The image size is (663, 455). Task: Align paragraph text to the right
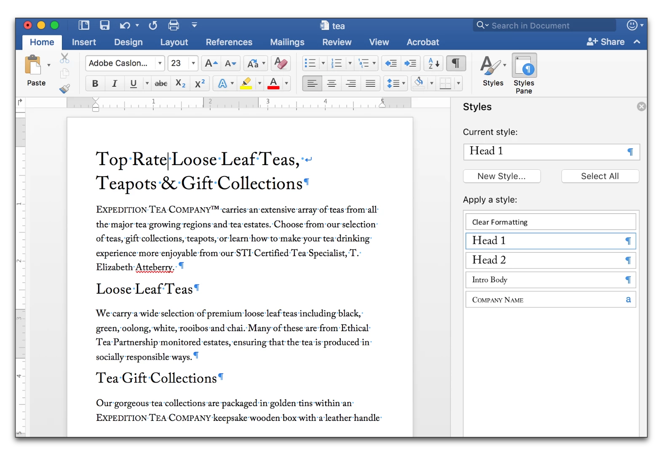pos(351,83)
